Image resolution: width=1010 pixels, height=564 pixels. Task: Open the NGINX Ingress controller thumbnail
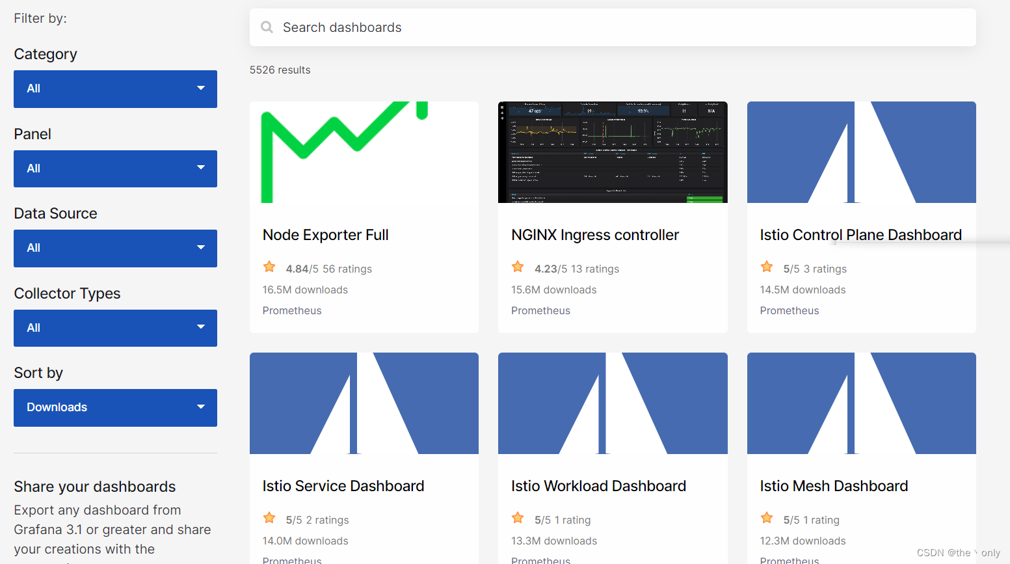pyautogui.click(x=613, y=152)
